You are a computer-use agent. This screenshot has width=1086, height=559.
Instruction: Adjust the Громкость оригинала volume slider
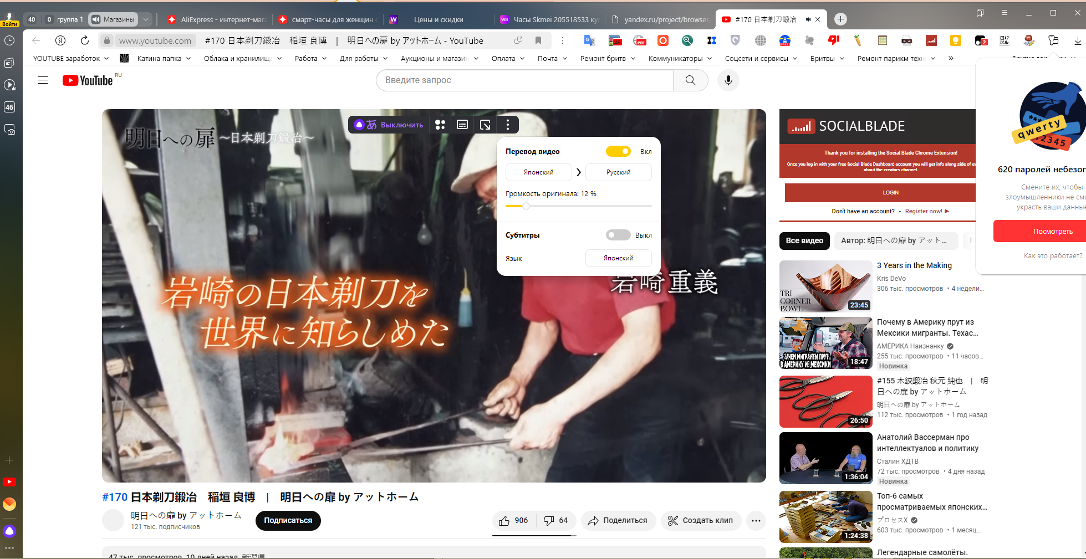click(x=526, y=206)
